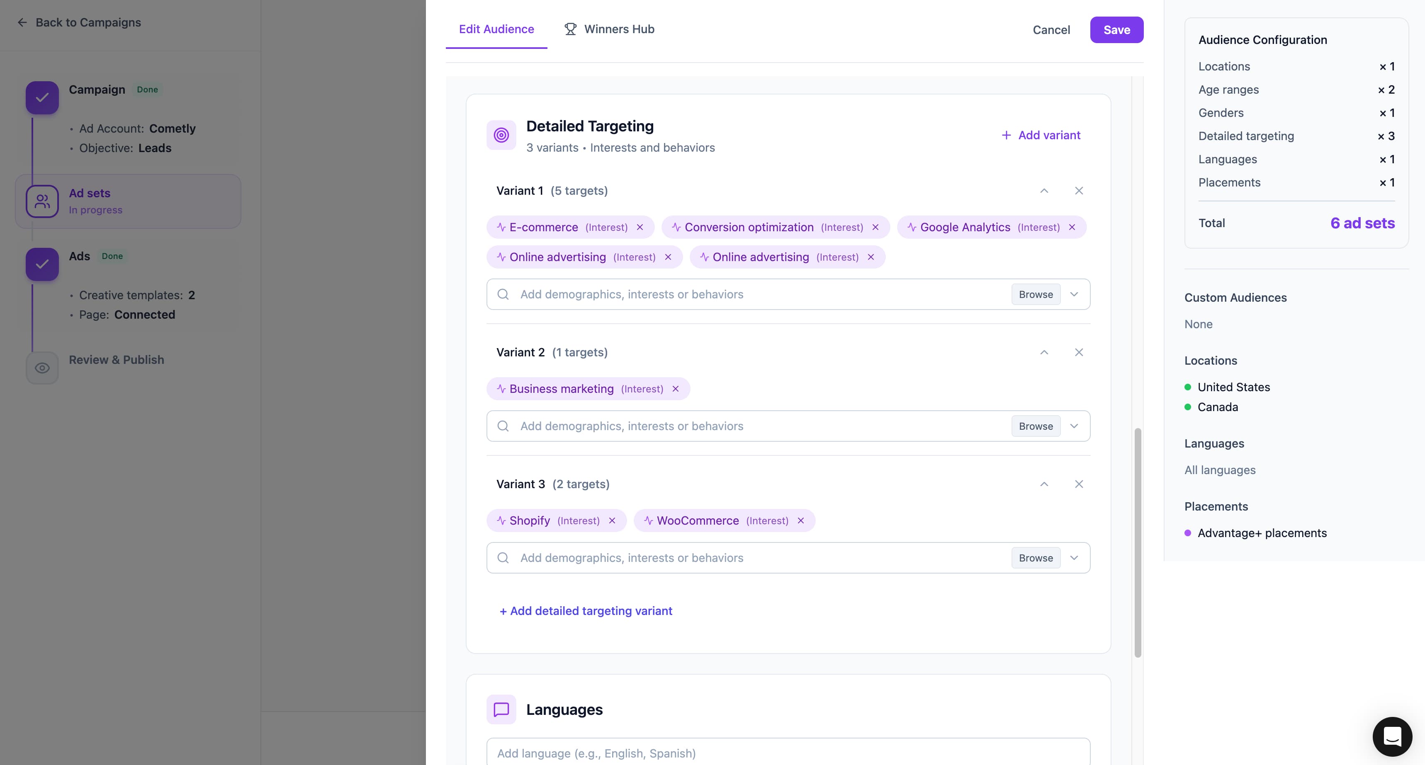Click the back arrow next to Back to Campaigns

[23, 22]
